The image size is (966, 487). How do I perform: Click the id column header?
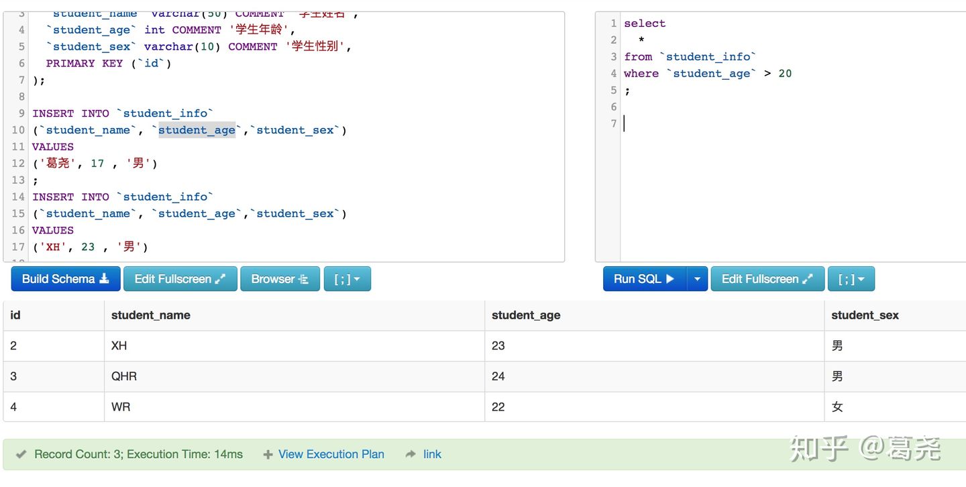pyautogui.click(x=15, y=315)
